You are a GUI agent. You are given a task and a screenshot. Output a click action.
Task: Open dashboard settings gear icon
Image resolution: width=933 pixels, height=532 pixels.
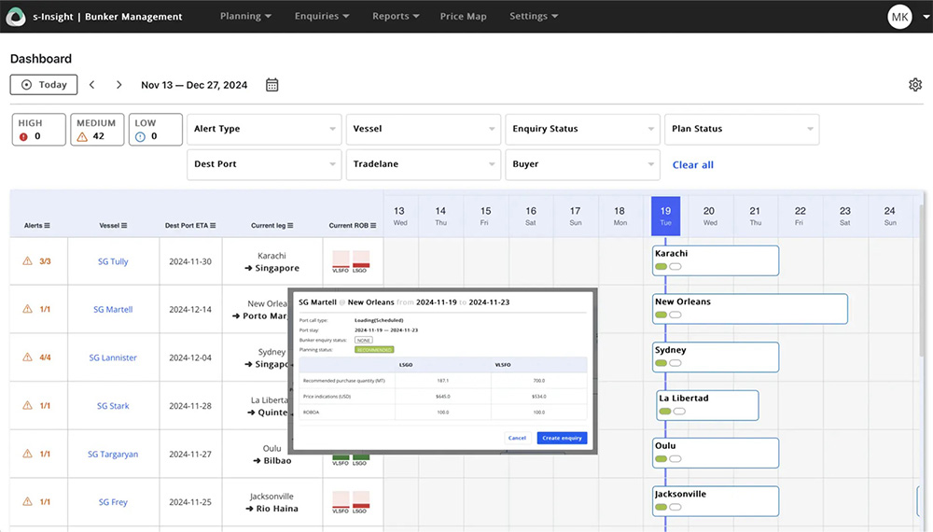tap(915, 85)
